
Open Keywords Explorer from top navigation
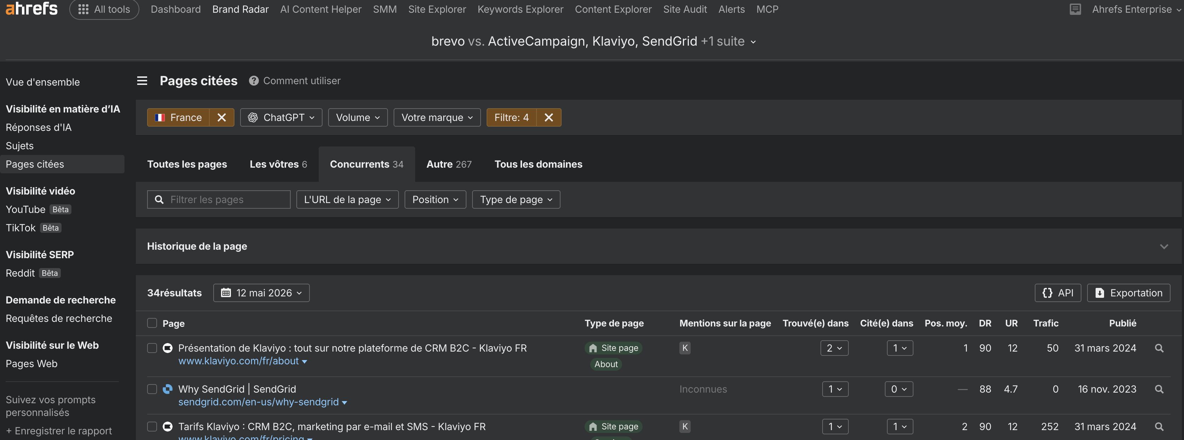click(x=520, y=9)
